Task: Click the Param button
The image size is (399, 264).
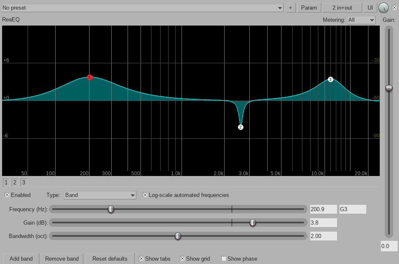Action: click(309, 8)
